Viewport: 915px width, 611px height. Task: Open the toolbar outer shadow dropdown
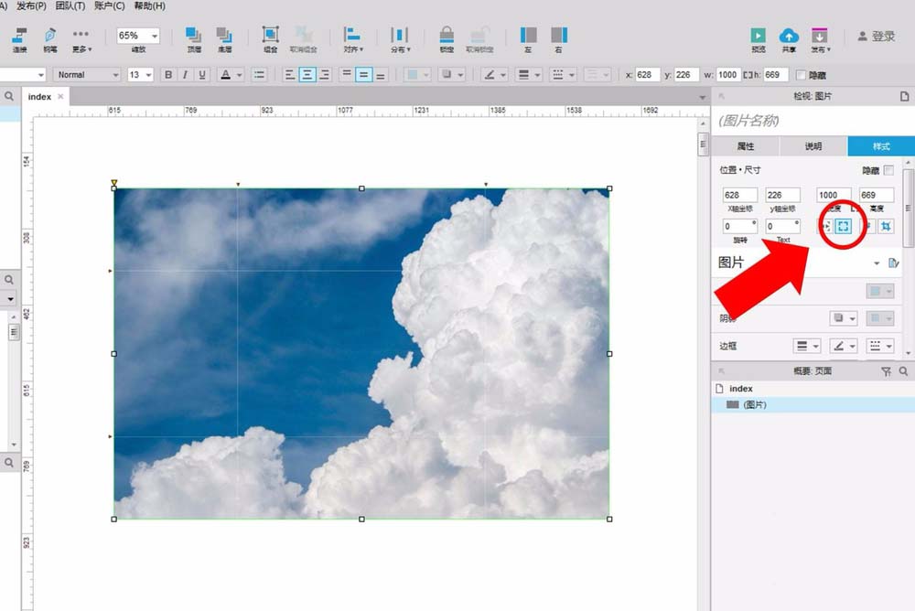pyautogui.click(x=452, y=75)
